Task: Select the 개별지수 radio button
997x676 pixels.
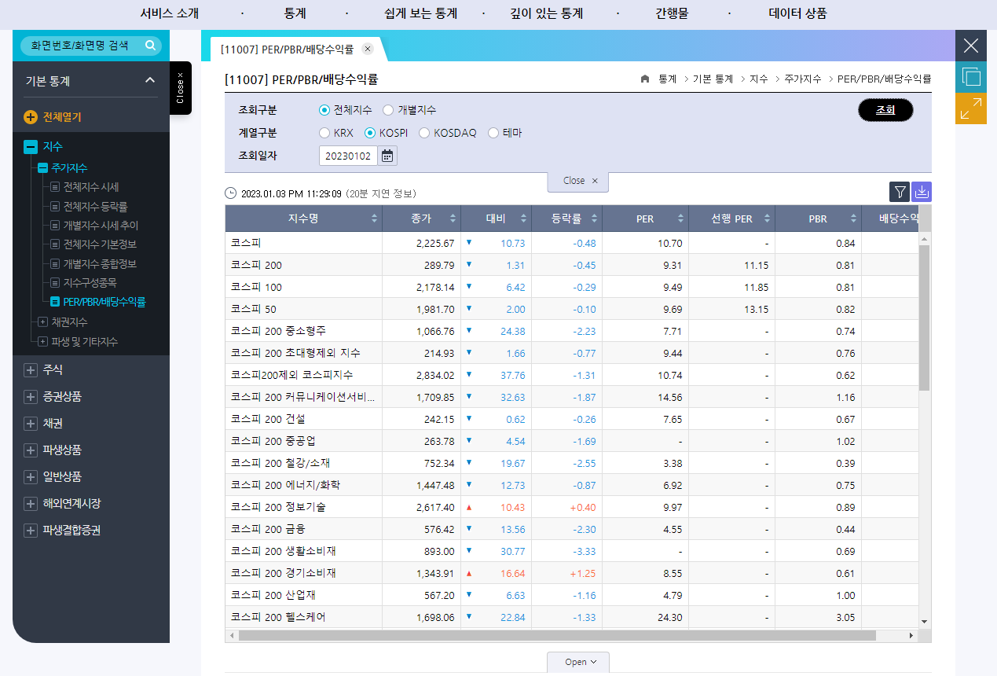Action: click(x=388, y=110)
